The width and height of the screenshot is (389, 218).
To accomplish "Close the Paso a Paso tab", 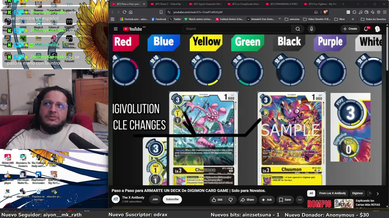I will [144, 4].
